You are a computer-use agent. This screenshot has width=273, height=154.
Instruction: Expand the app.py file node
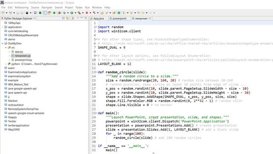(x=9, y=52)
